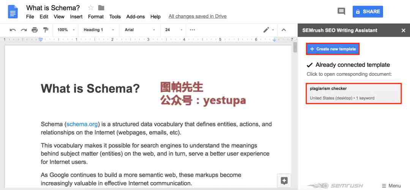This screenshot has width=410, height=190.
Task: Click the blue SHARE button
Action: point(367,11)
